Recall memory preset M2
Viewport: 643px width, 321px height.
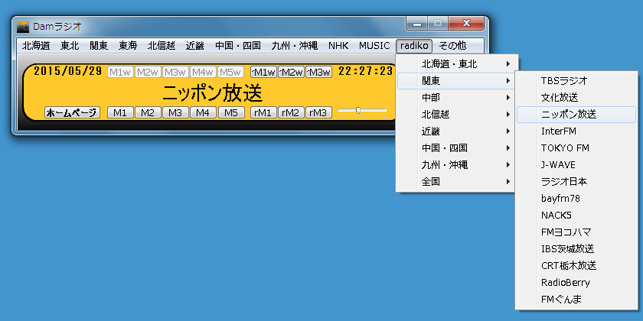pos(148,112)
